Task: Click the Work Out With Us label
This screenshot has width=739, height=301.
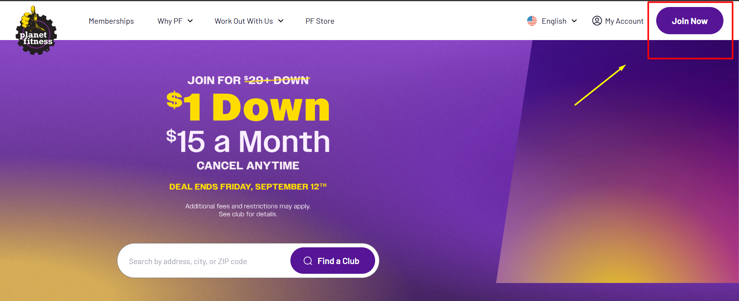Action: point(244,21)
